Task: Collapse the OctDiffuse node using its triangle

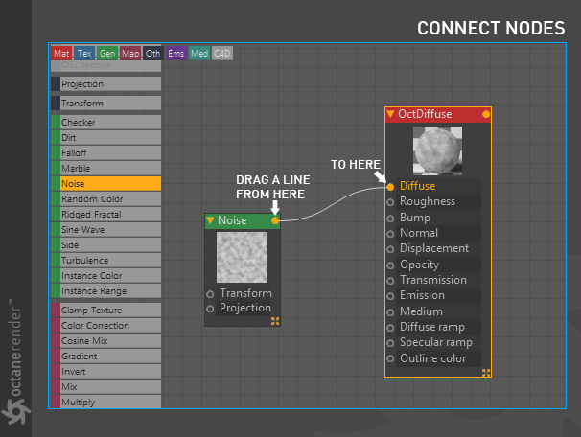Action: [x=390, y=114]
